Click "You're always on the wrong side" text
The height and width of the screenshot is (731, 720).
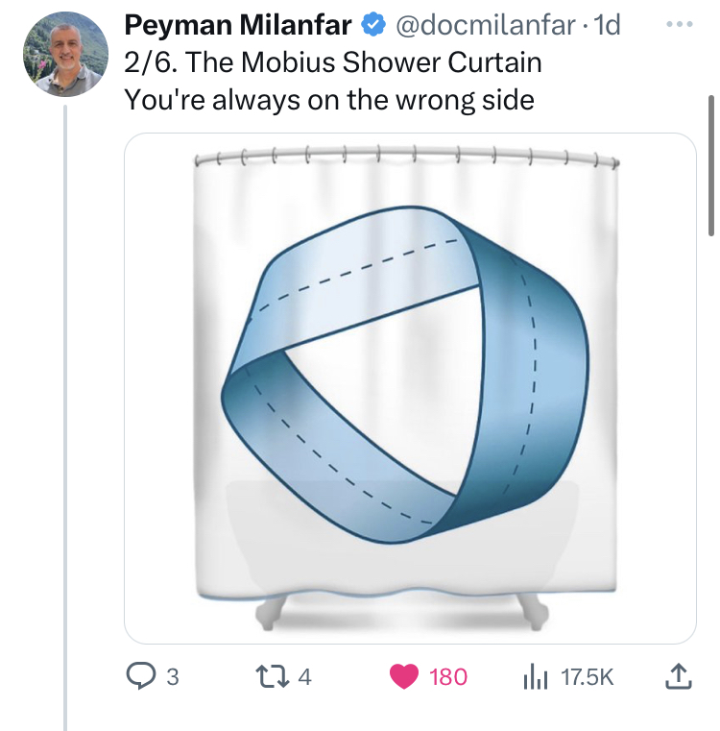pyautogui.click(x=328, y=99)
